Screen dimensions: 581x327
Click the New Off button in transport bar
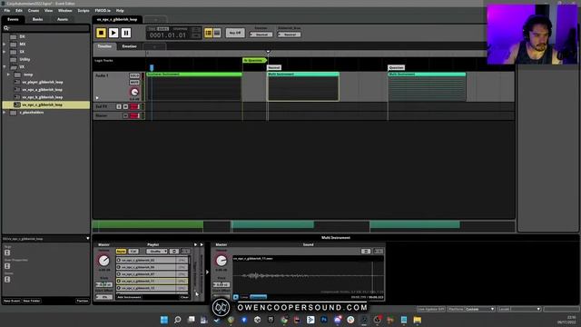point(235,33)
